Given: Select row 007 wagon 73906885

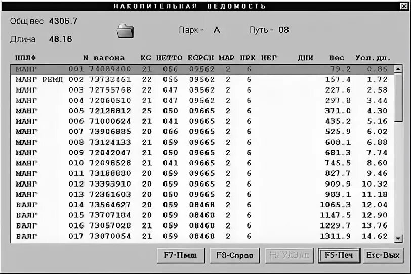Looking at the screenshot, I should [202, 131].
